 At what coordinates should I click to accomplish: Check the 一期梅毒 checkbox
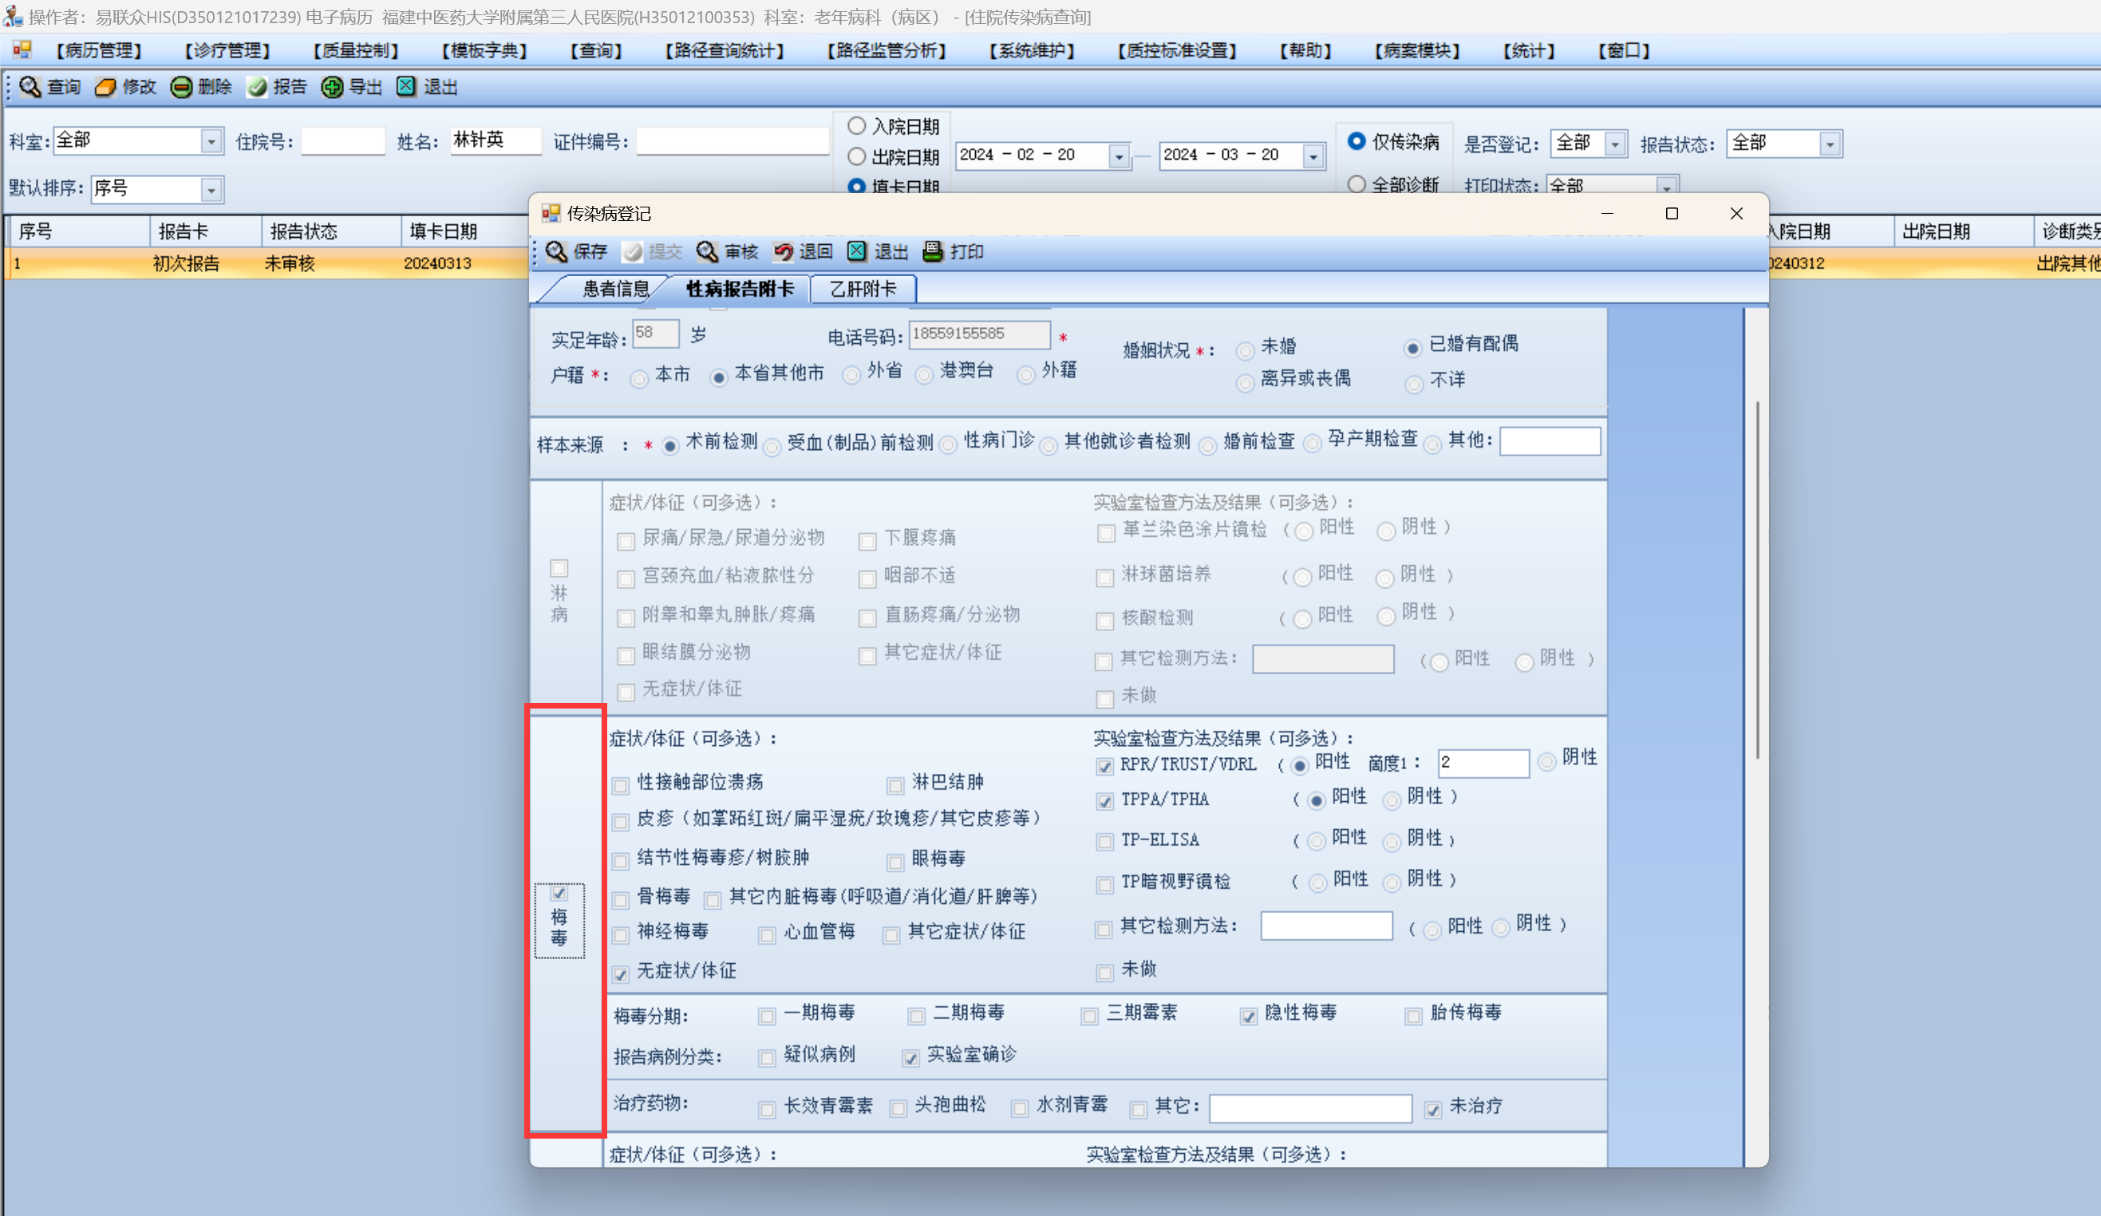[767, 1016]
